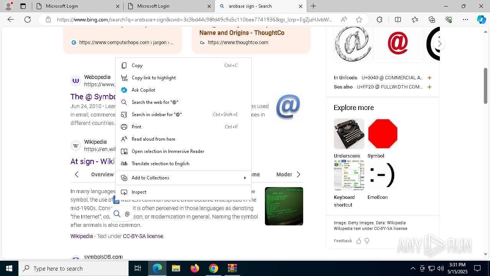
Task: Open the Keyboard shortcut thumbnail
Action: [x=349, y=175]
